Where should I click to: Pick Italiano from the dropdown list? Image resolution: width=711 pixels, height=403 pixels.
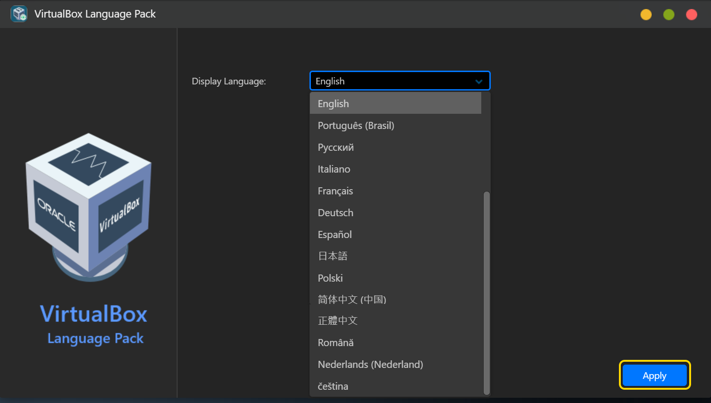coord(395,169)
